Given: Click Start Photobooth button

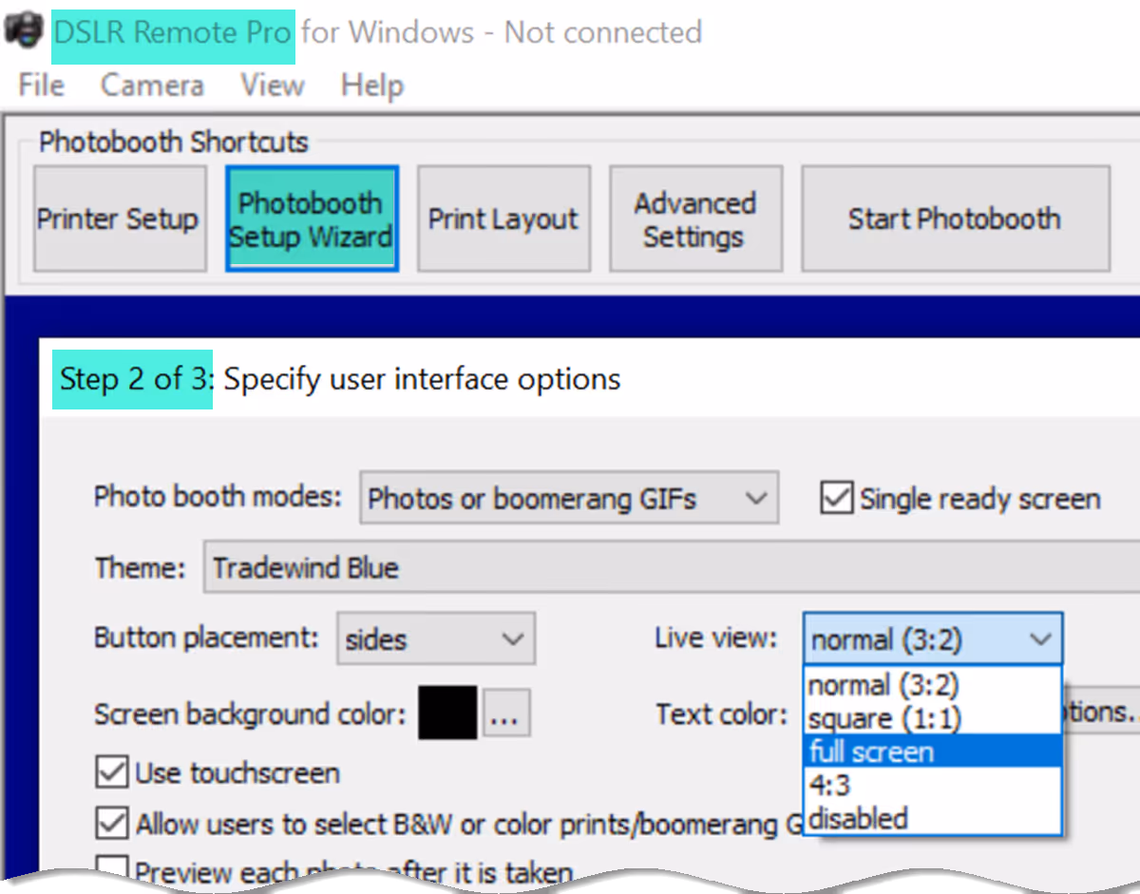Looking at the screenshot, I should click(956, 219).
